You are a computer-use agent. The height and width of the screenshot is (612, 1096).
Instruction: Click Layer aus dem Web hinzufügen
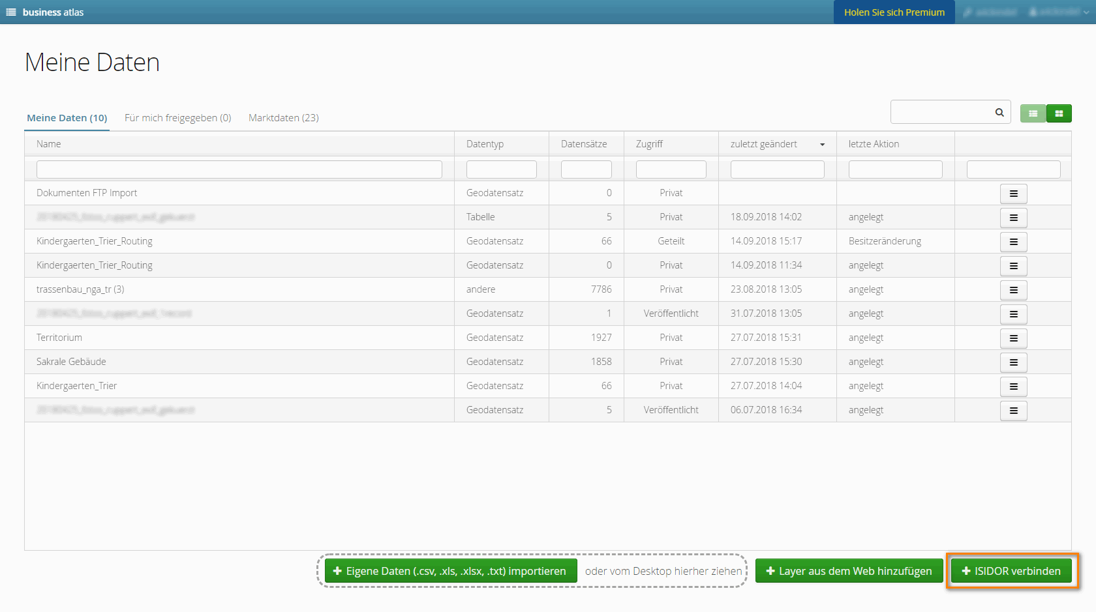(x=849, y=571)
